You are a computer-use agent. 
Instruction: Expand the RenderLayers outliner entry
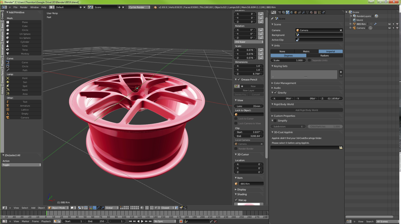351,16
